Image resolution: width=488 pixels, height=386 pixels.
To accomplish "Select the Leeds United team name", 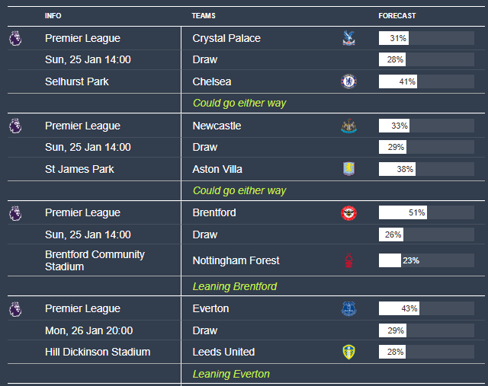I will (223, 352).
